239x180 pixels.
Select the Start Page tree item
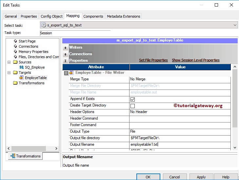pos(27,41)
